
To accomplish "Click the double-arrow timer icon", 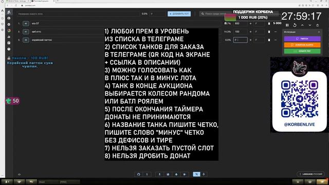I will pos(318,25).
